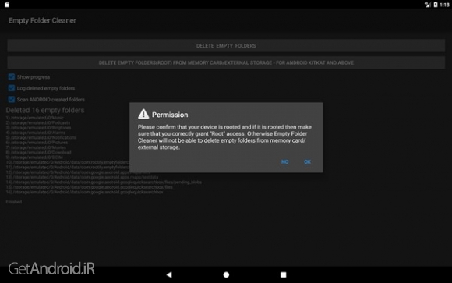Click log entry '/storage/emulated/0/Download'
Screen dimensions: 452x283
pyautogui.click(x=39, y=152)
